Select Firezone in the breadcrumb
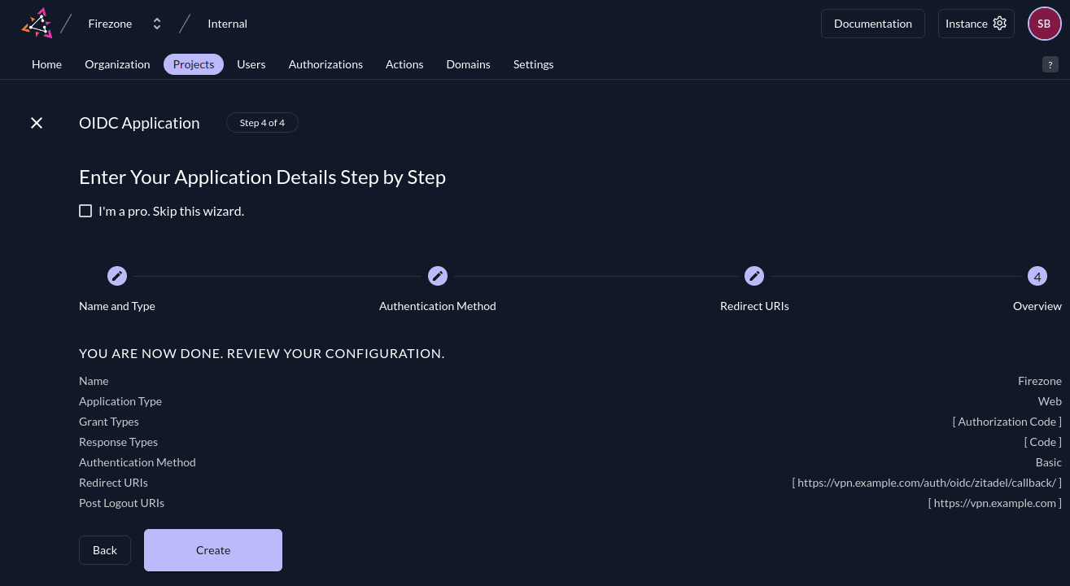The image size is (1070, 586). pyautogui.click(x=110, y=23)
